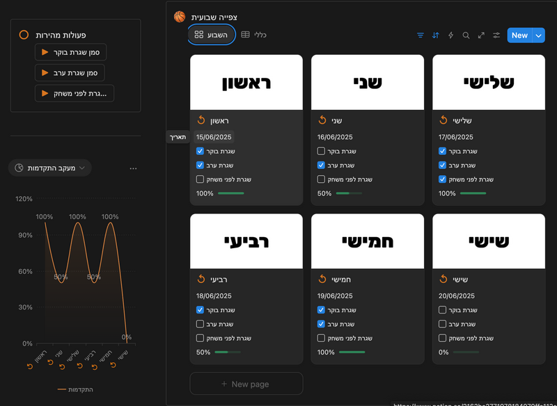
Task: Click the date 16/06/2025 on שני card
Action: (335, 137)
